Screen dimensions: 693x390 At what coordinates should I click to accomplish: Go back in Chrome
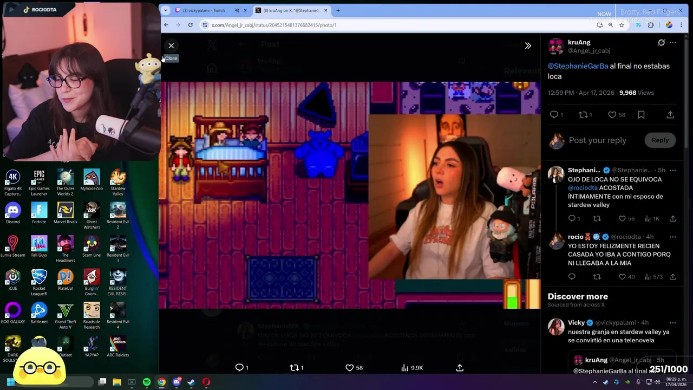pos(166,25)
